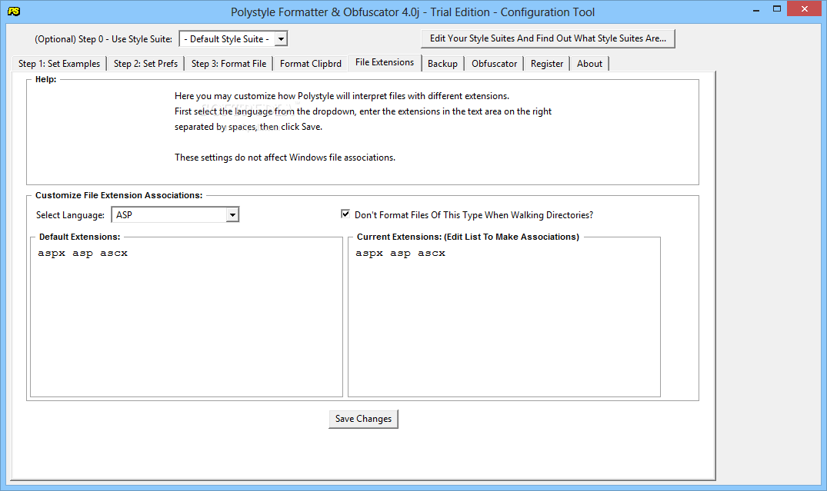The height and width of the screenshot is (491, 827).
Task: Click Edit Your Style Suites button
Action: [x=548, y=38]
